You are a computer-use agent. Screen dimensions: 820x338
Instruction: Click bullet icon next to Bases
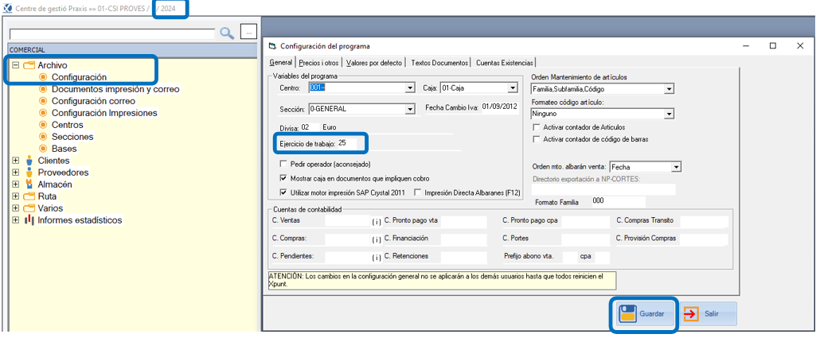44,149
